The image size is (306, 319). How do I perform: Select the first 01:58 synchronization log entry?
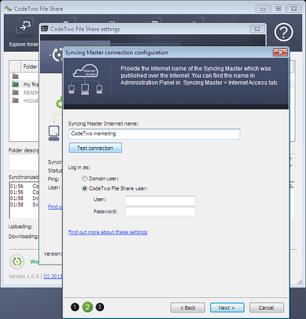(x=24, y=198)
